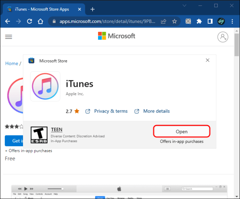
Task: Sign in via the account icon
Action: pyautogui.click(x=223, y=37)
